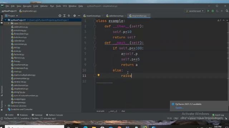Expand External Libraries node
229x128 pixels.
6,106
